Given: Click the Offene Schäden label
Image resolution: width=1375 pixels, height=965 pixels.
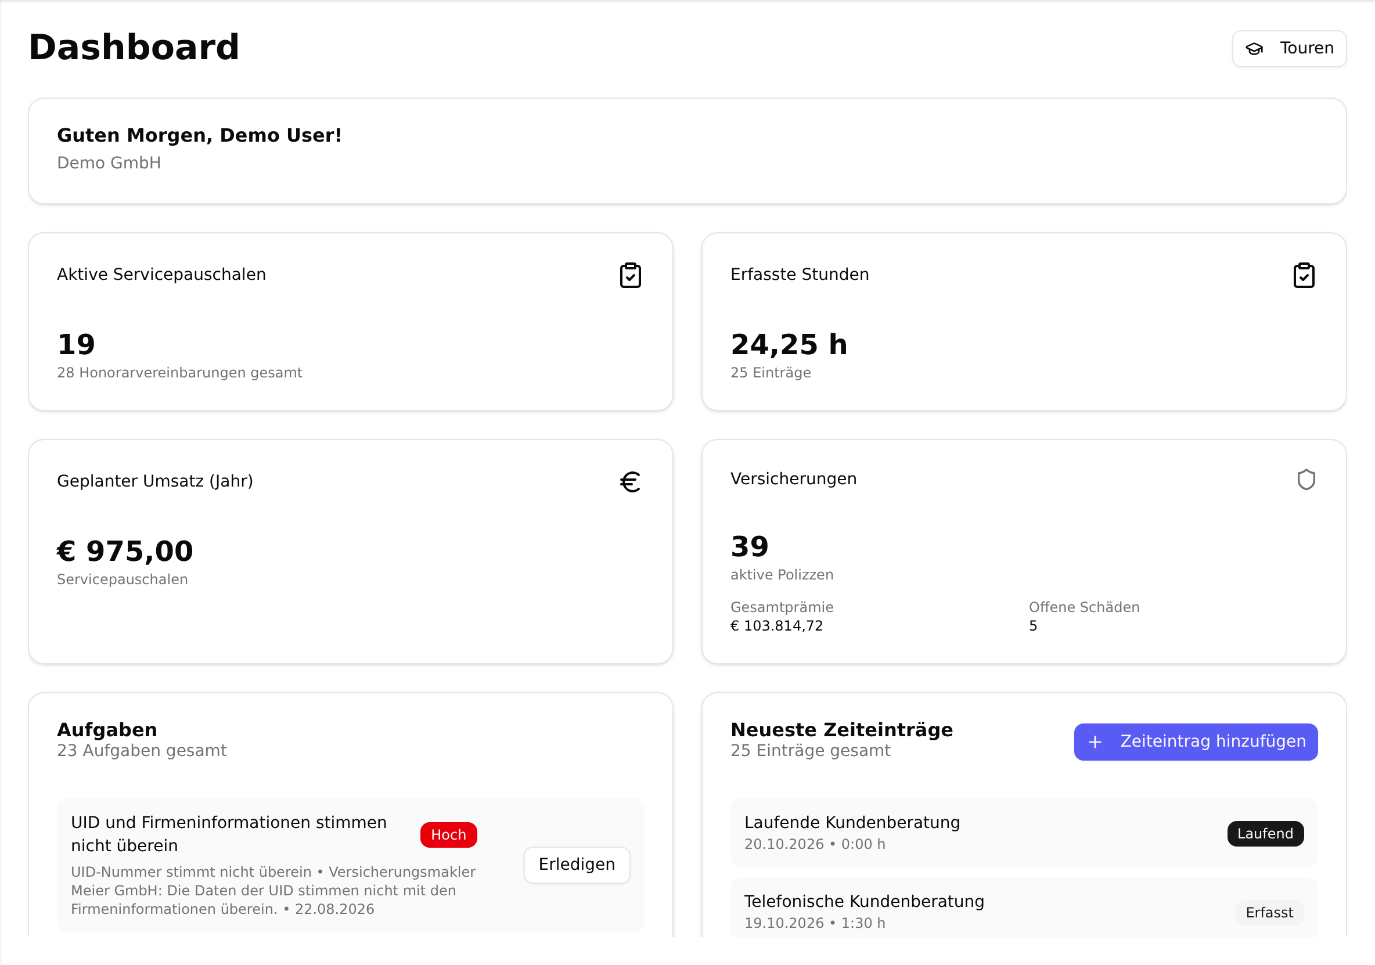Looking at the screenshot, I should 1084,607.
